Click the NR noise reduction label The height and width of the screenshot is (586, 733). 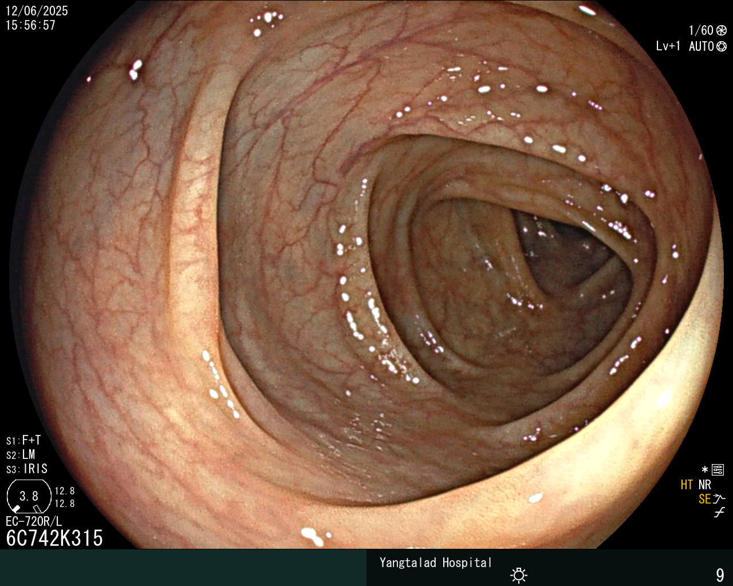click(x=704, y=485)
